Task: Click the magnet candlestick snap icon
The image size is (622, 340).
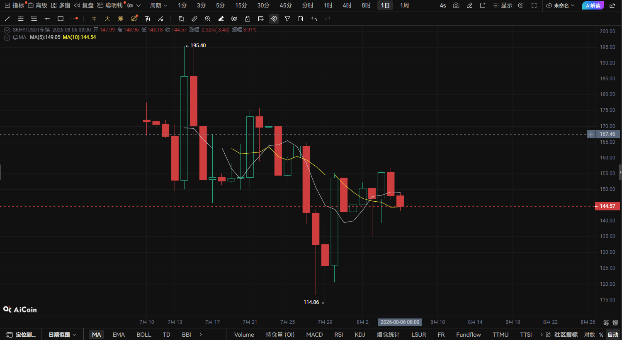Action: [x=234, y=19]
